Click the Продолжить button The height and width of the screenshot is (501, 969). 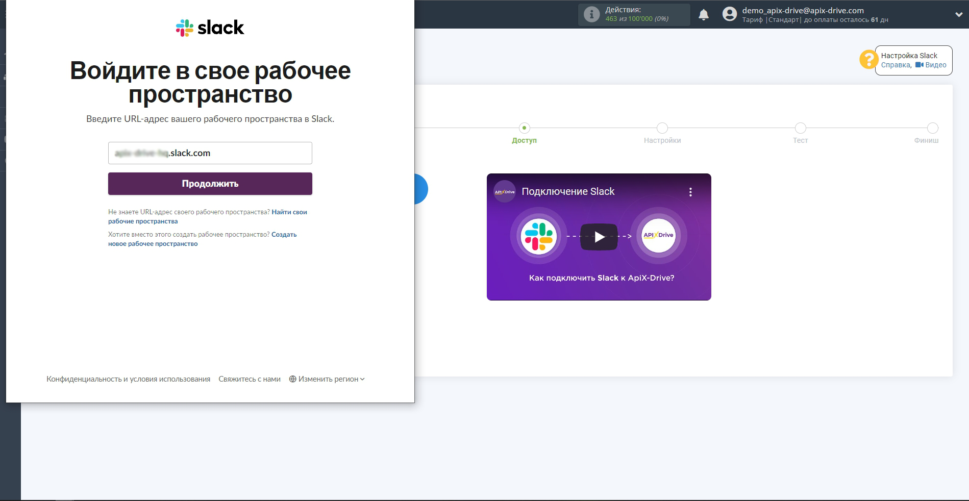pyautogui.click(x=210, y=184)
